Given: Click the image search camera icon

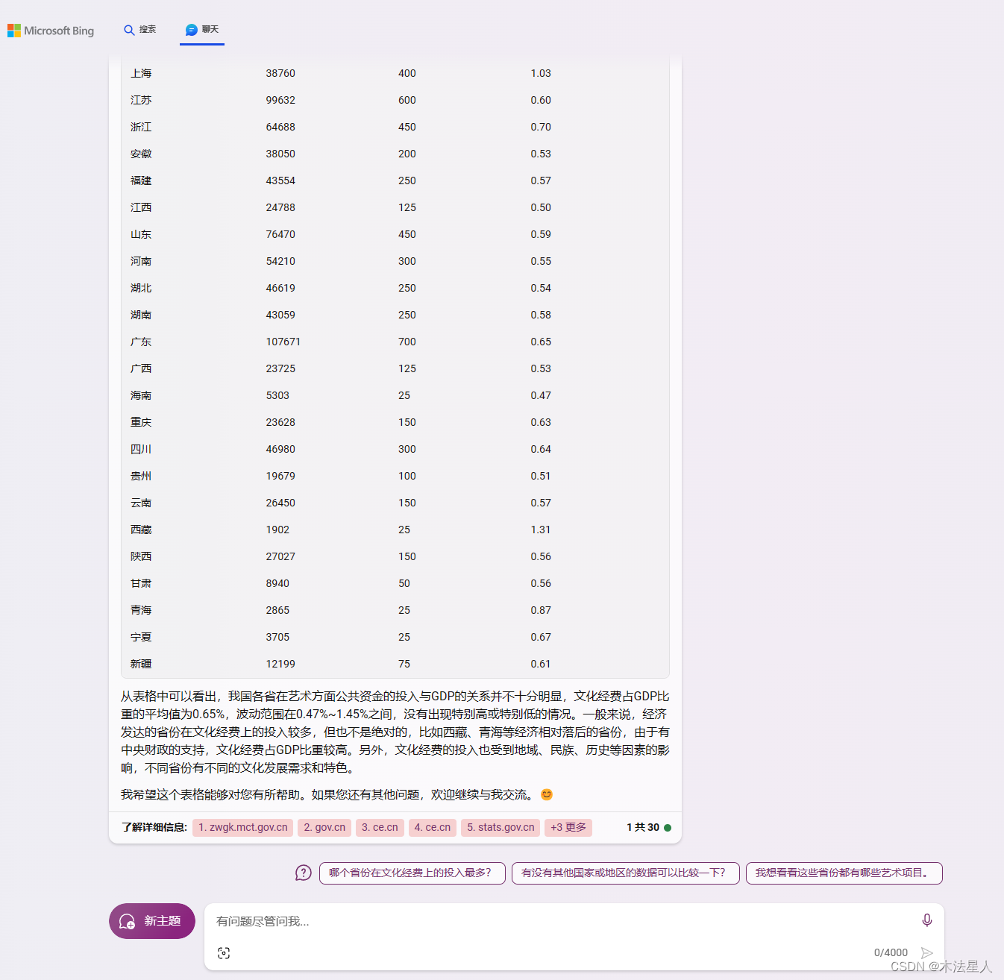Looking at the screenshot, I should (224, 953).
